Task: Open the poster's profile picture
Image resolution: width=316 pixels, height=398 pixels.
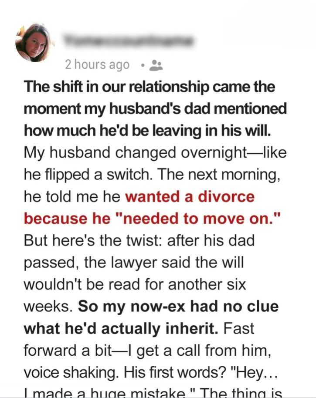Action: (x=33, y=43)
